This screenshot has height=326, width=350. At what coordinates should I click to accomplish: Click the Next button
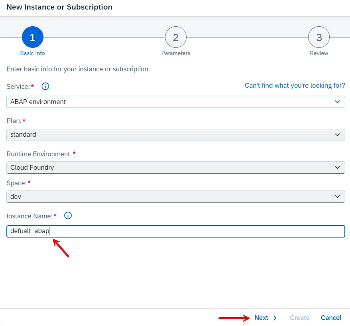click(x=265, y=318)
